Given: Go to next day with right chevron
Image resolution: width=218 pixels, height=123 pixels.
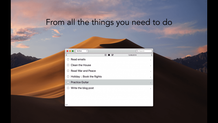Looking at the screenshot, I should (152, 55).
